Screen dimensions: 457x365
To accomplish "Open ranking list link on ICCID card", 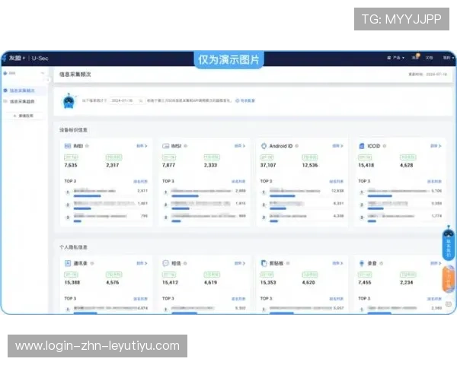I will (x=434, y=181).
